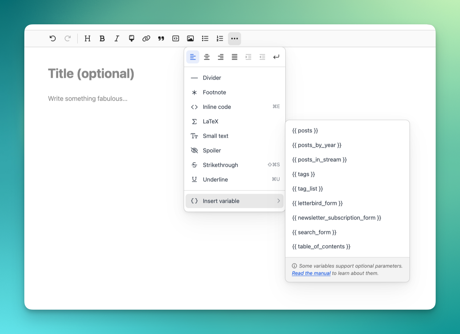
Task: Align text right
Action: pos(221,57)
